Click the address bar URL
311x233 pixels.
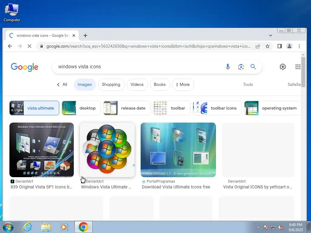coord(148,46)
